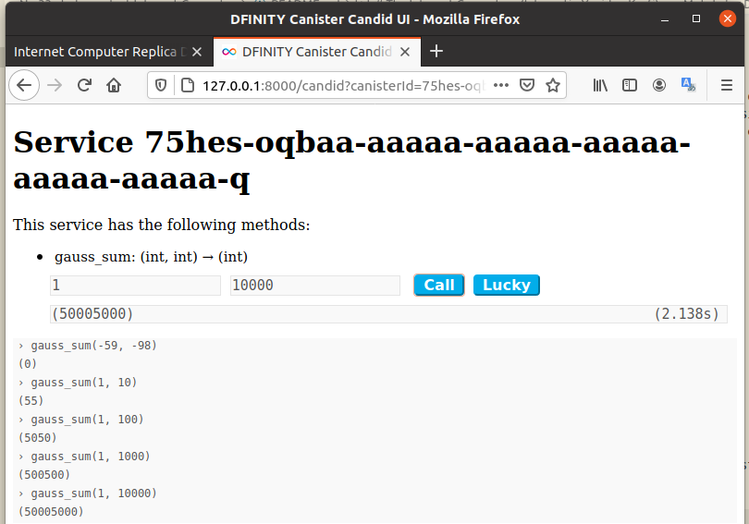This screenshot has height=524, width=749.
Task: Click the Lucky button
Action: (507, 285)
